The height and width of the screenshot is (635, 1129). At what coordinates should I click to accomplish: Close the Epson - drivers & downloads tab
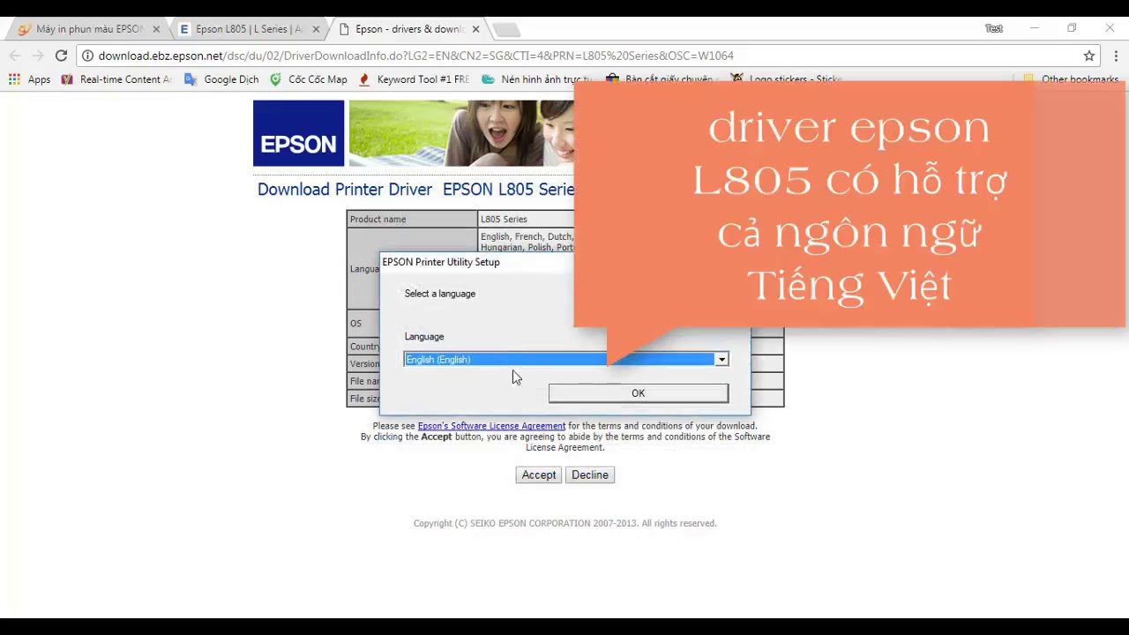(475, 29)
